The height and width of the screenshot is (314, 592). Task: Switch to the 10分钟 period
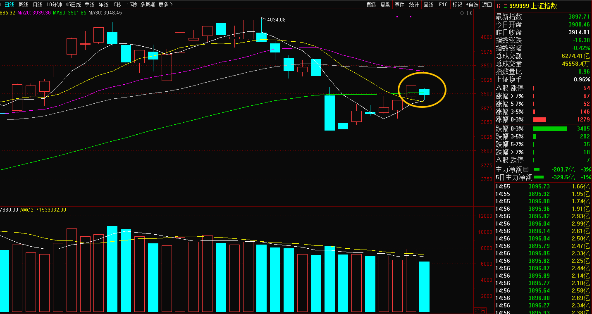(x=54, y=5)
